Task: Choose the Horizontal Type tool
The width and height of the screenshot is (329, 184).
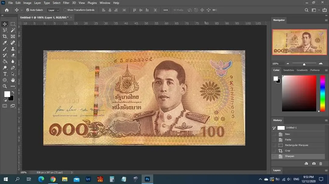Action: point(5,74)
